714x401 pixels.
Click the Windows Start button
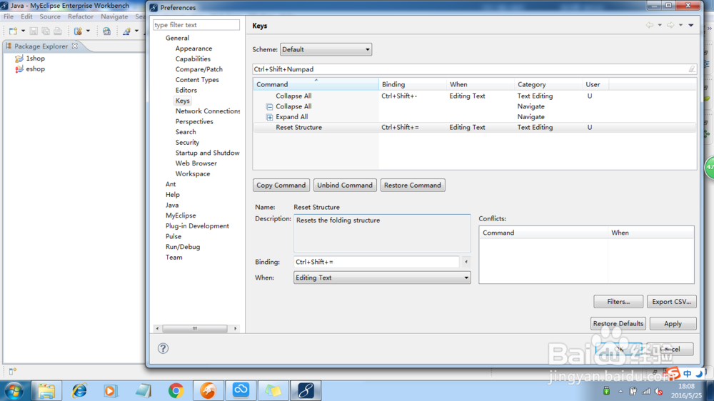pos(14,391)
